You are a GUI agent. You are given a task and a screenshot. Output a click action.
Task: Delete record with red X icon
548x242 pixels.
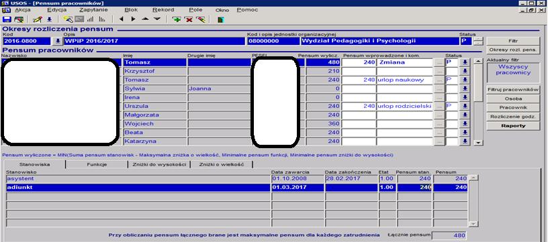(x=189, y=19)
